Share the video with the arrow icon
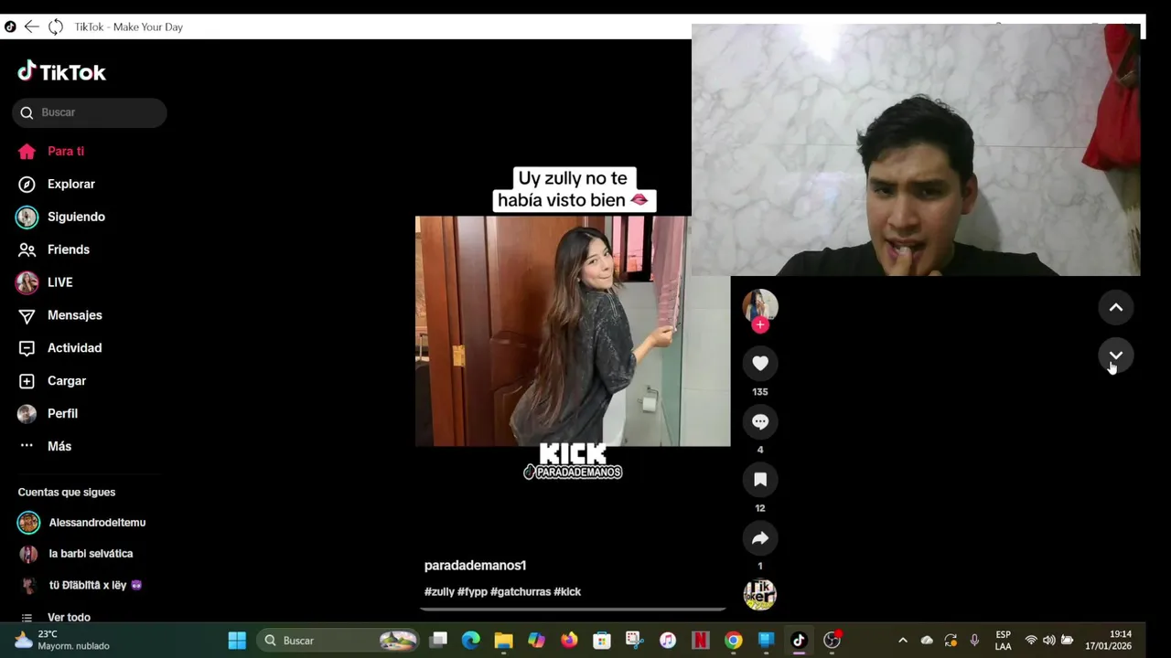1171x658 pixels. [760, 537]
